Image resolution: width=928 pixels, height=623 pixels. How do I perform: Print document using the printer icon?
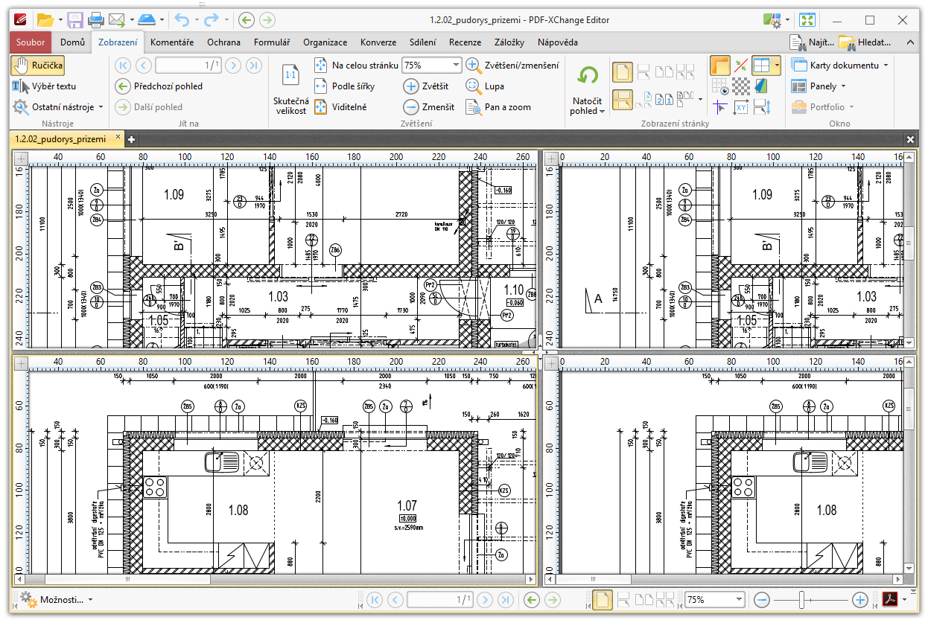coord(96,20)
